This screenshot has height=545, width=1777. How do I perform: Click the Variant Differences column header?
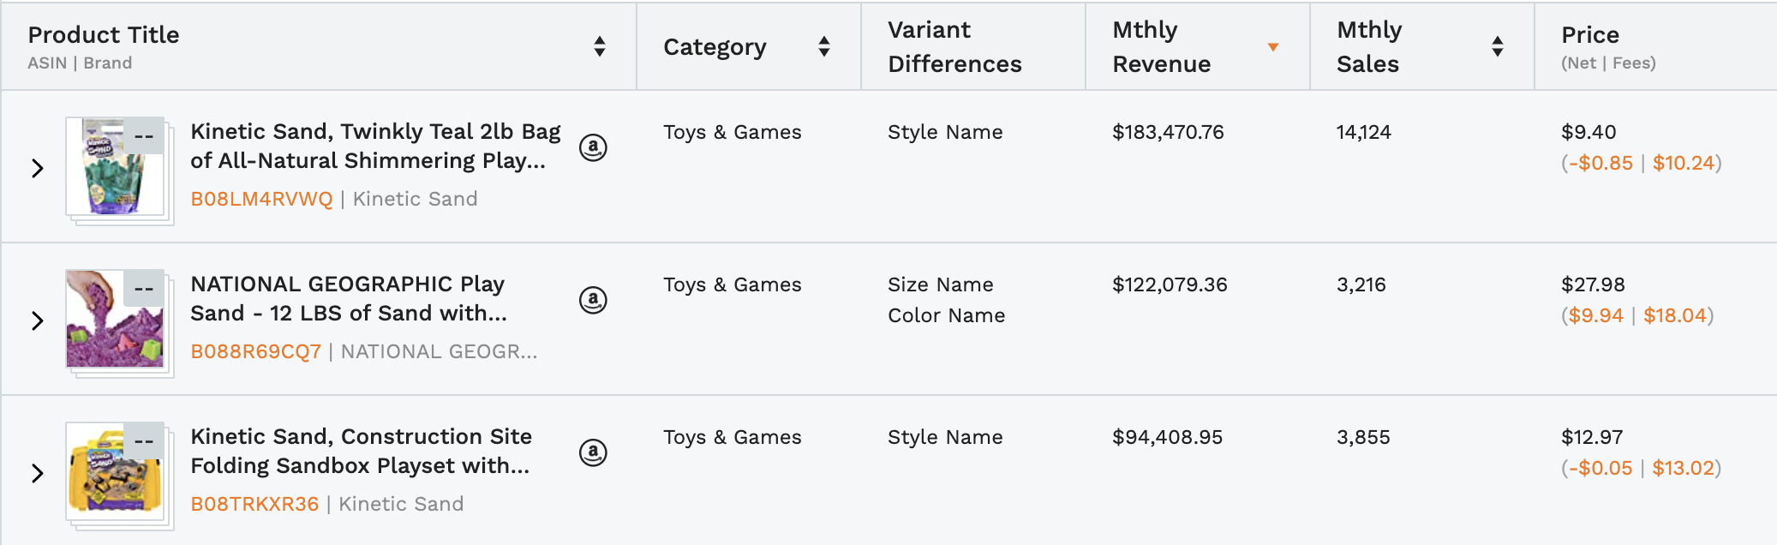coord(954,46)
